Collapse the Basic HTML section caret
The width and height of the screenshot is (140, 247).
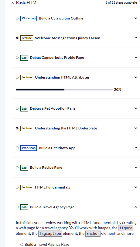pos(13,3)
